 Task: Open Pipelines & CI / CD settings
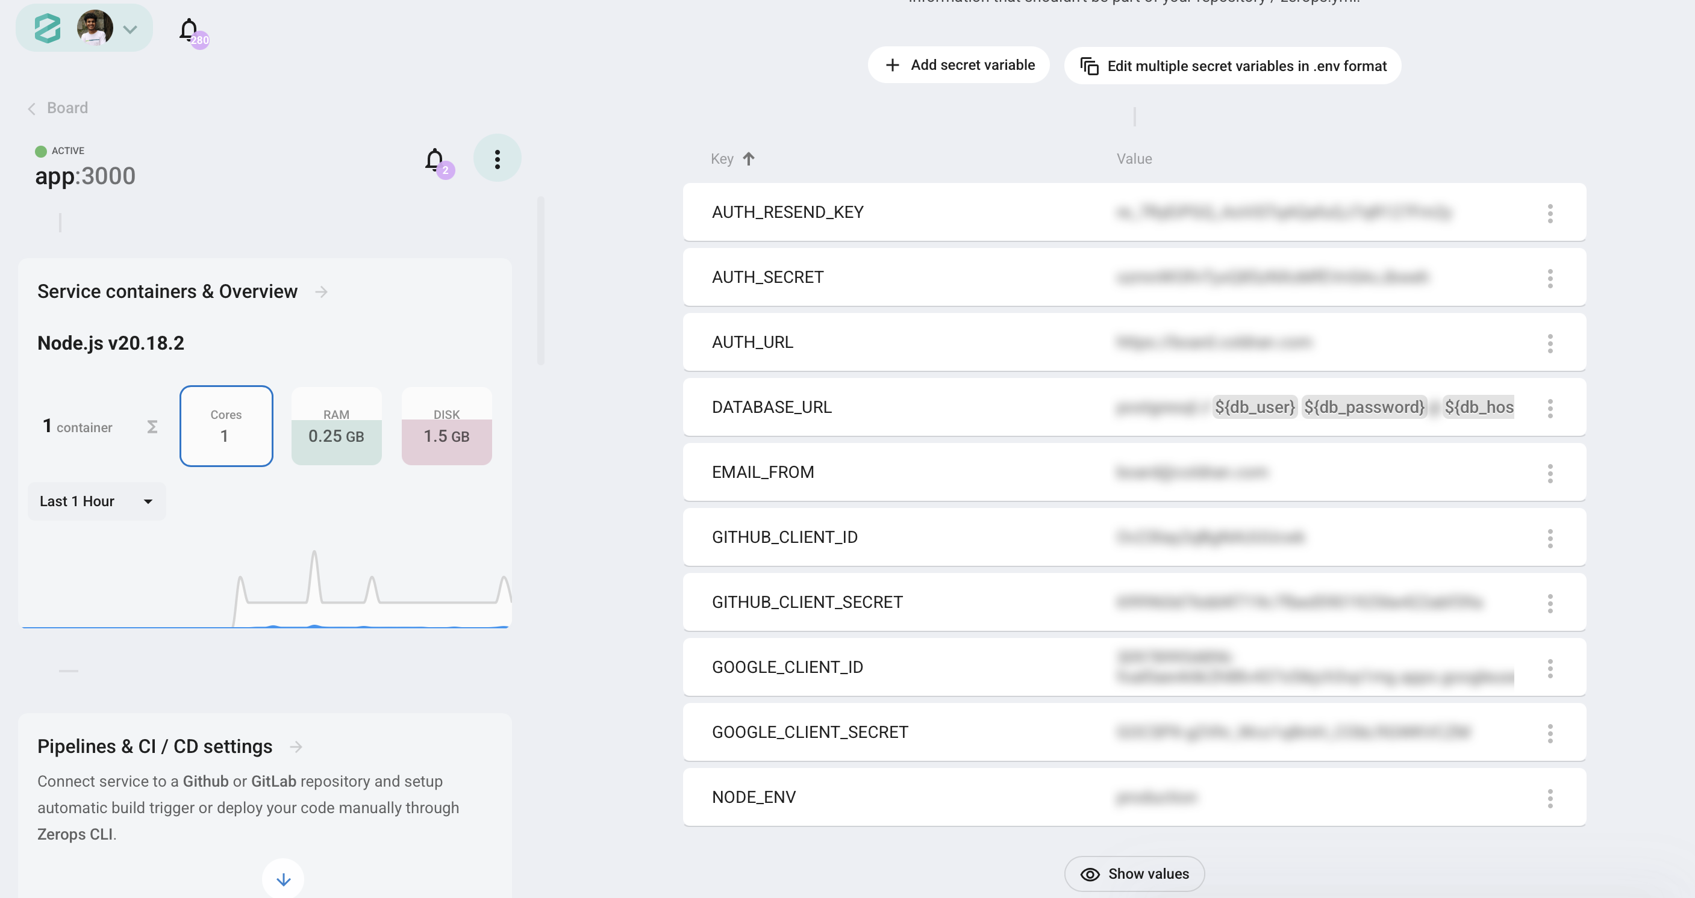pos(296,747)
